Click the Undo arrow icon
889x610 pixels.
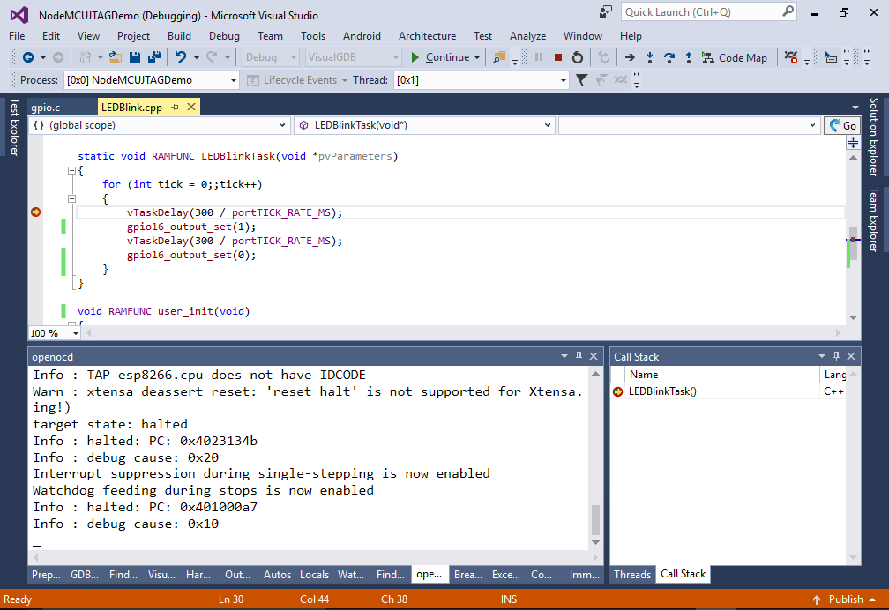coord(180,57)
